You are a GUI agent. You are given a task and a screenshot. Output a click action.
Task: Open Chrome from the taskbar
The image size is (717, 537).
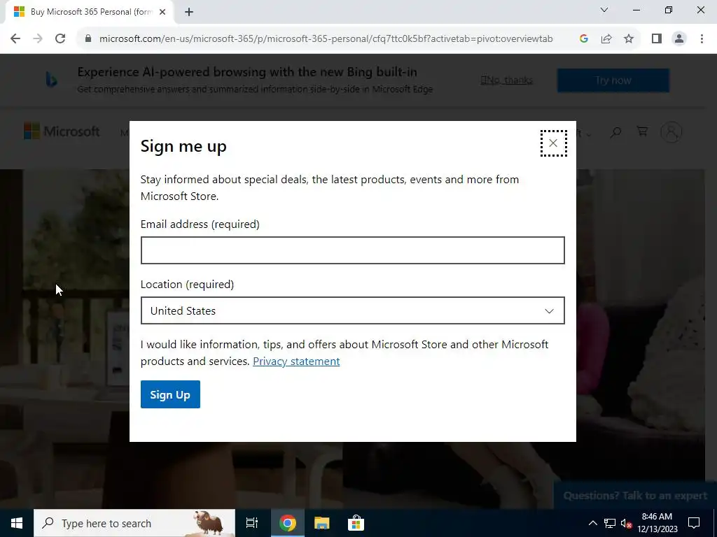click(x=288, y=523)
